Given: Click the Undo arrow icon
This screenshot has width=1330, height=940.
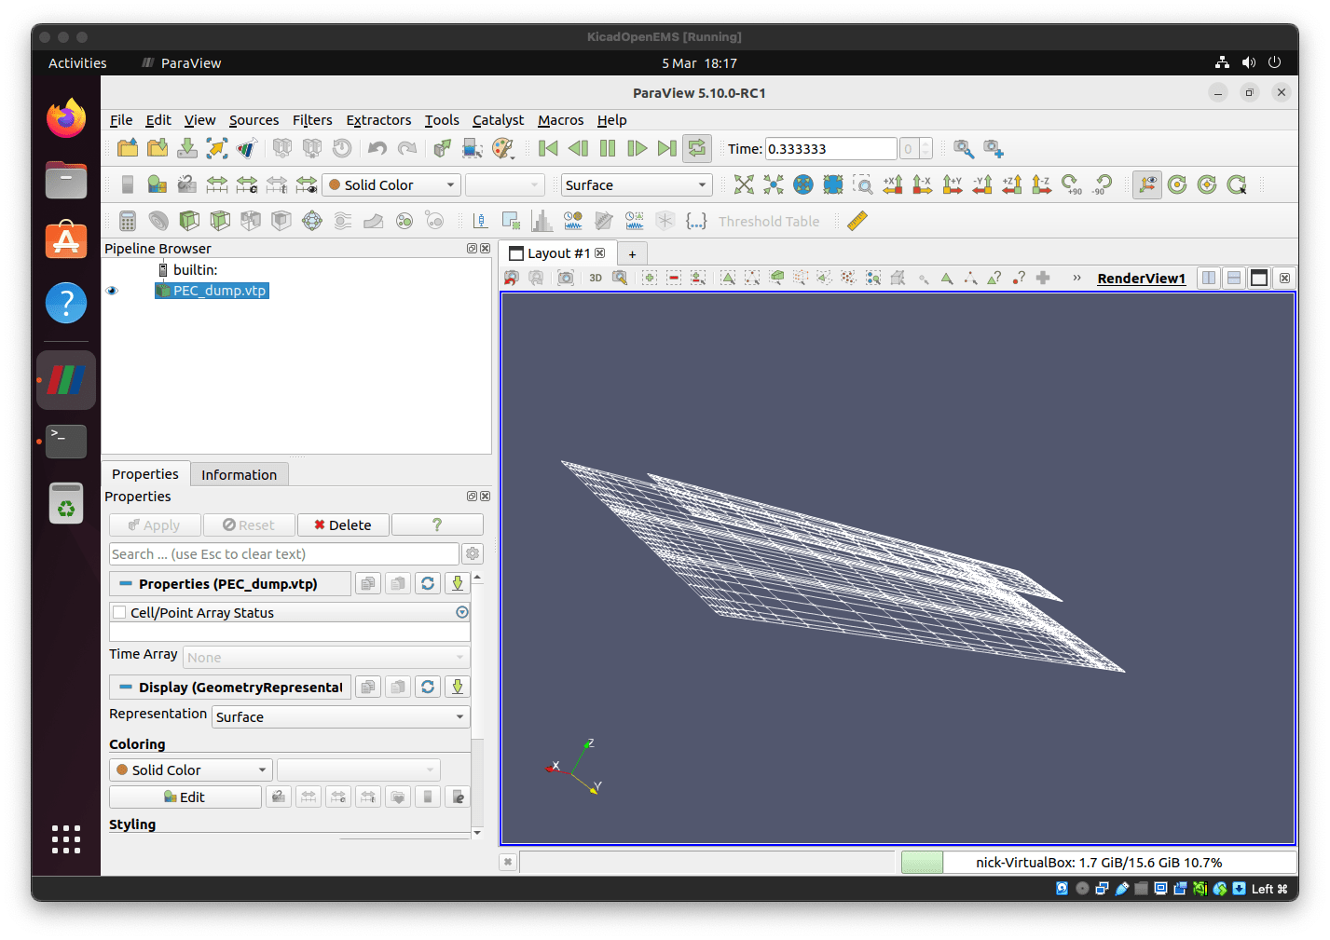Looking at the screenshot, I should (x=377, y=148).
